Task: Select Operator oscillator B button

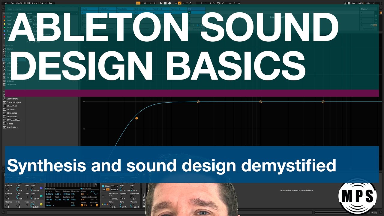Action: 41,196
